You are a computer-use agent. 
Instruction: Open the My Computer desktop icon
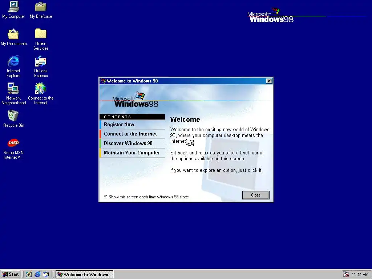(13, 9)
